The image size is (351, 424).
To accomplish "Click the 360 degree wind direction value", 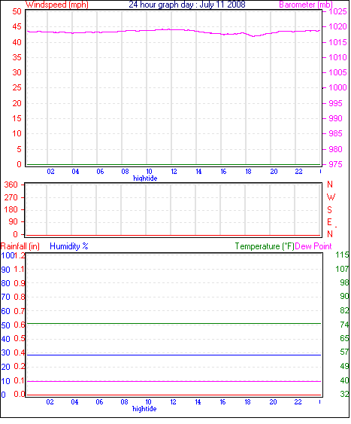I will (x=11, y=185).
